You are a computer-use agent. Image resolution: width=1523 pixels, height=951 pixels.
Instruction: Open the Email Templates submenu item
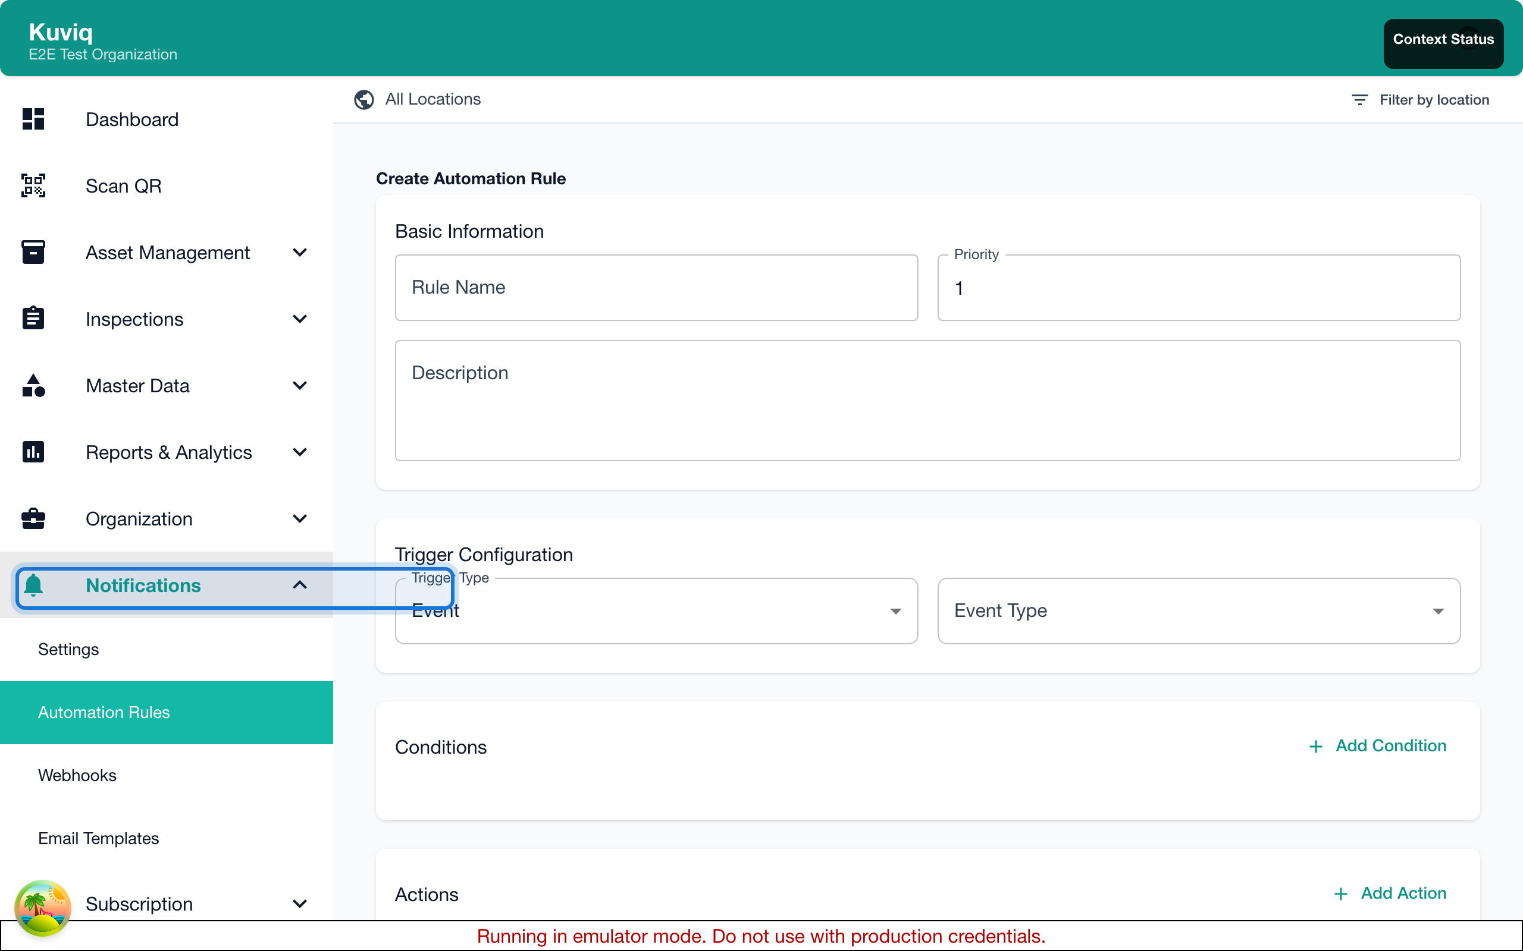point(167,839)
